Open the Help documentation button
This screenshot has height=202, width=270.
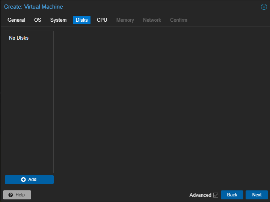click(17, 195)
